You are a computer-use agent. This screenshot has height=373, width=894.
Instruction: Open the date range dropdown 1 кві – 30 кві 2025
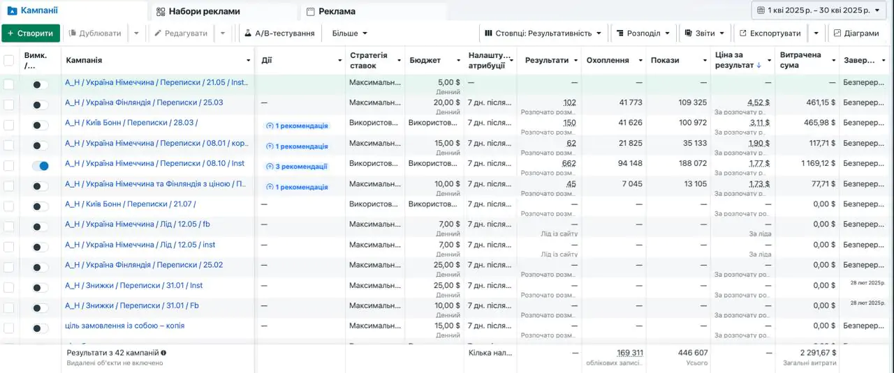pos(819,10)
